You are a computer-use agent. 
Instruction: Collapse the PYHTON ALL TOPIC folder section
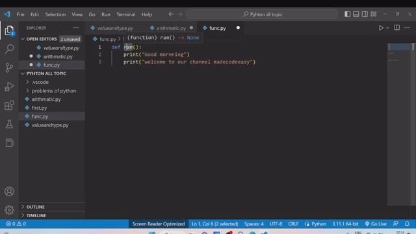[x=23, y=73]
